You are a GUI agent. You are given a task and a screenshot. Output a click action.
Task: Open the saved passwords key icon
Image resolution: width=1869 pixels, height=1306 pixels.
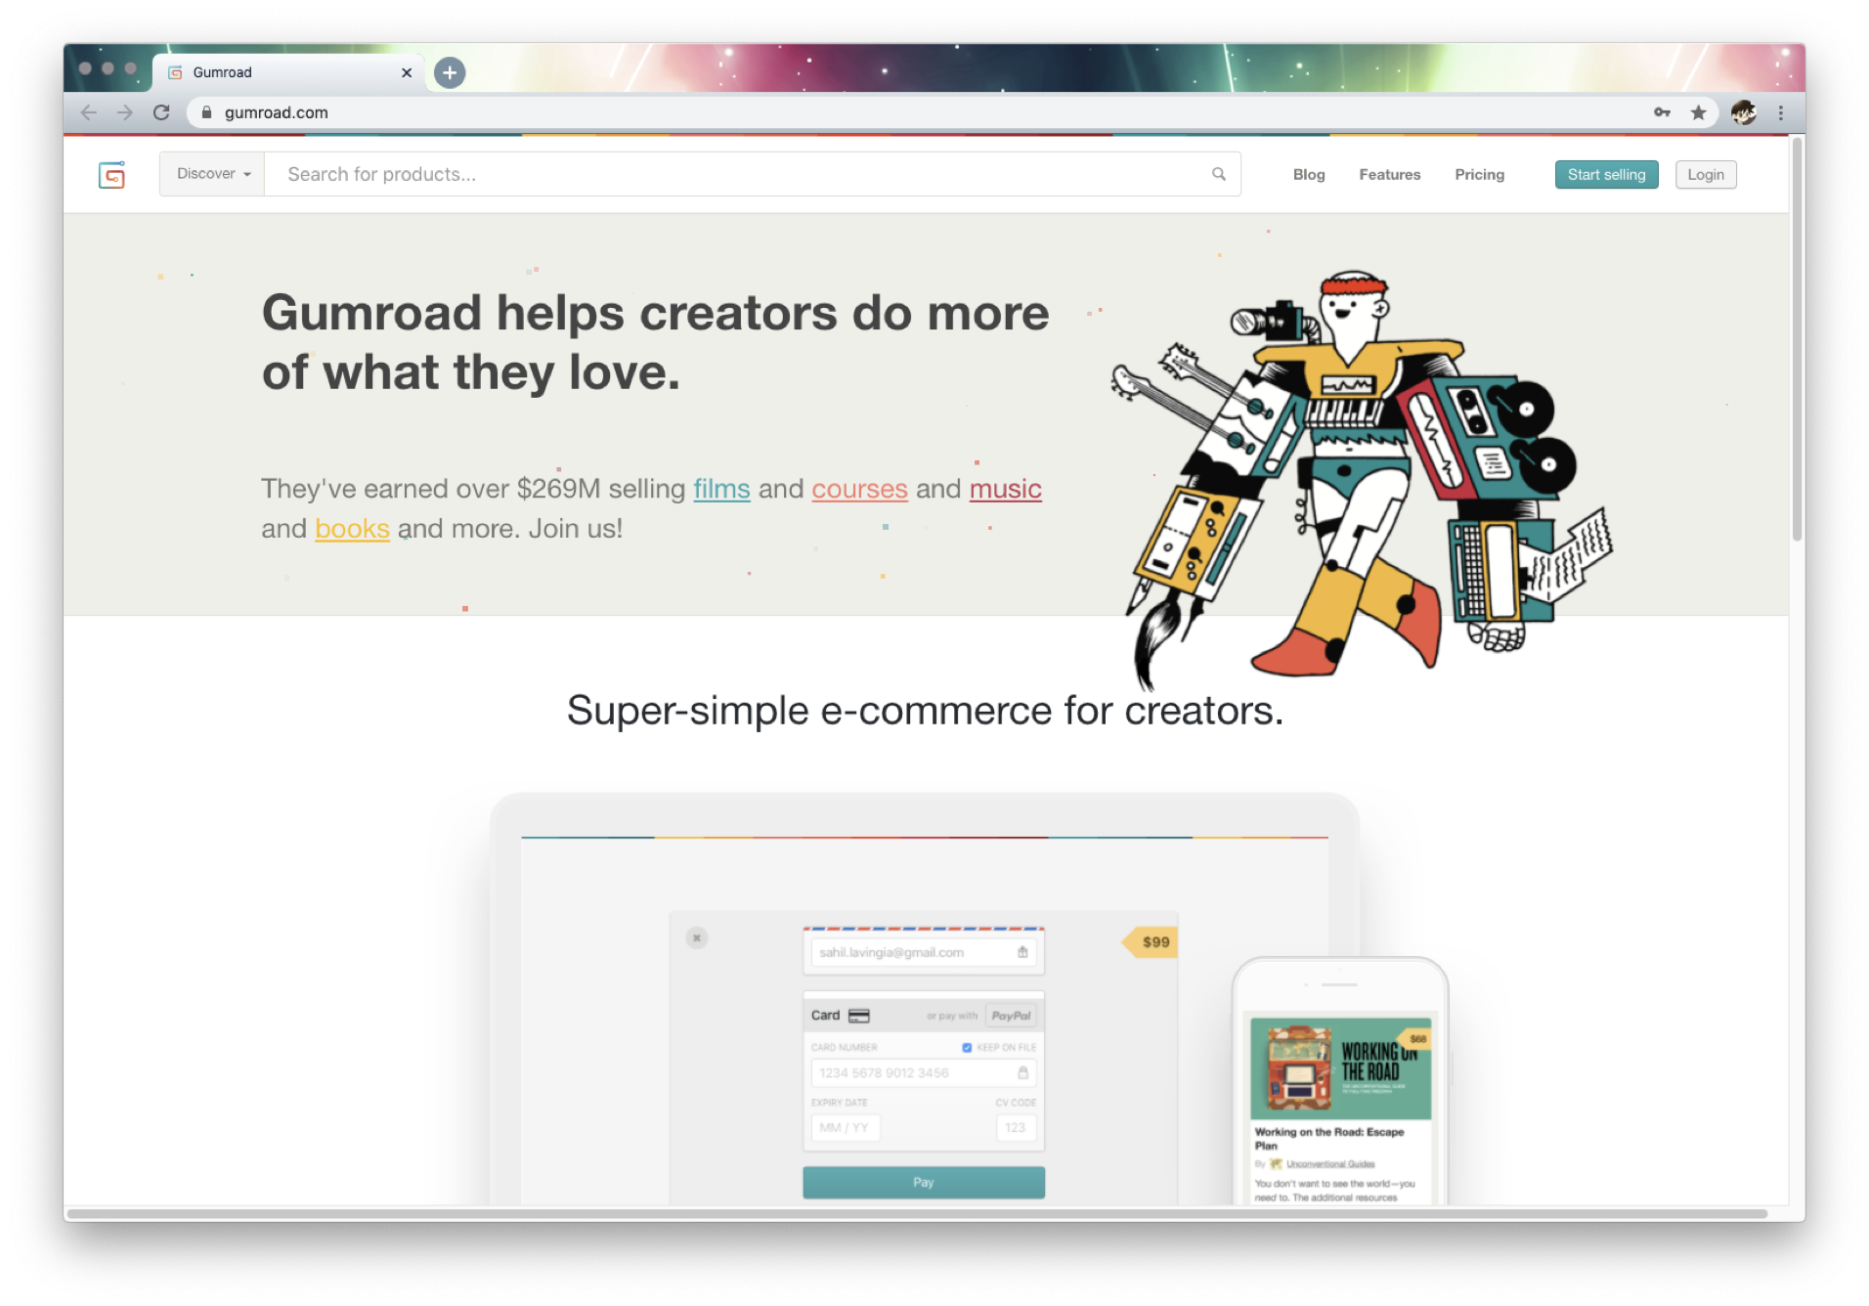(x=1662, y=112)
